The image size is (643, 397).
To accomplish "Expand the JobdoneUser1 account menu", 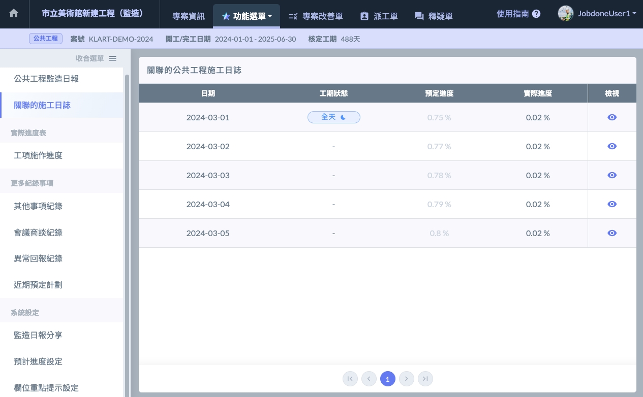I will coord(597,14).
